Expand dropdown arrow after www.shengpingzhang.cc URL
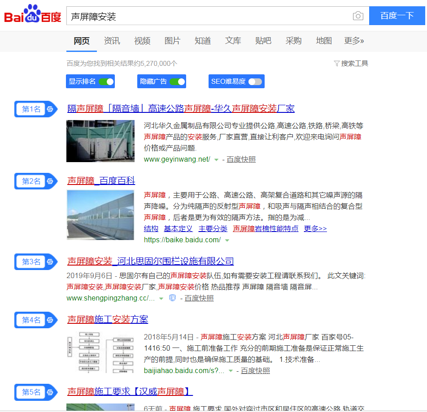 point(161,298)
